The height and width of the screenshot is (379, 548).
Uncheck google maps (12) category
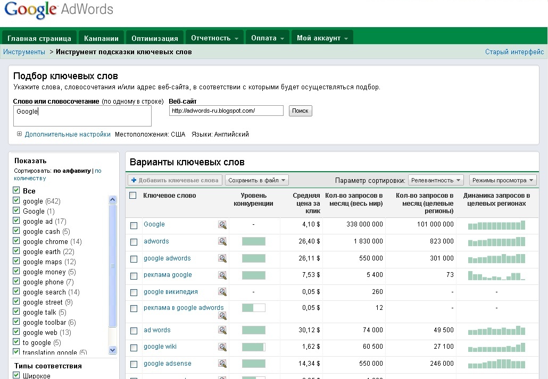(16, 262)
